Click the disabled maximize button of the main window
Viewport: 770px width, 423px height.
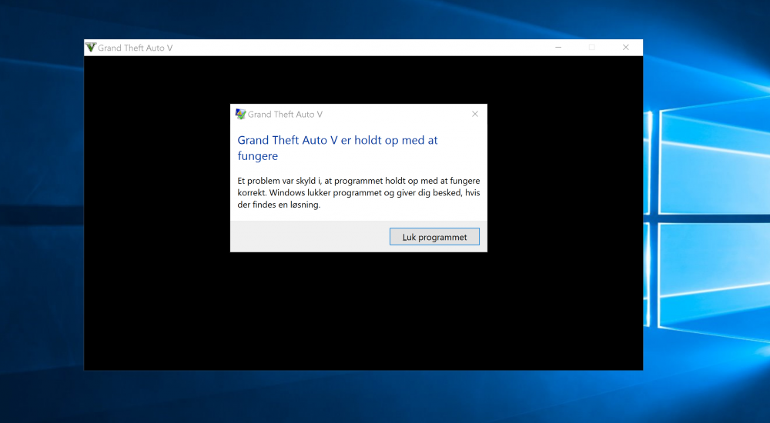pyautogui.click(x=591, y=47)
